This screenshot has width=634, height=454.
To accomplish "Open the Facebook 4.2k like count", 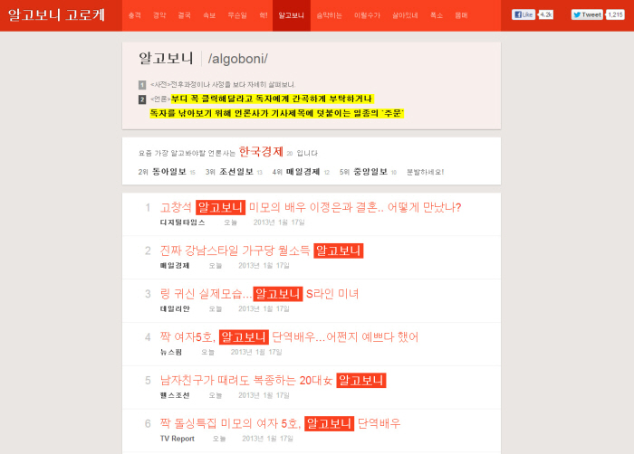I will 546,14.
